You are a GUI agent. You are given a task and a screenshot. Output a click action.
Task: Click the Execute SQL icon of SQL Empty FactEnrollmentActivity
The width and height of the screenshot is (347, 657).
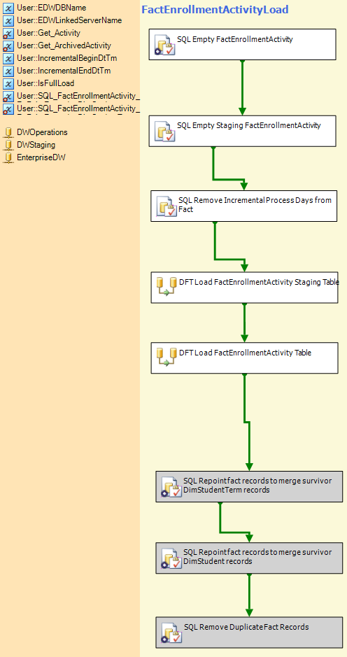[x=165, y=45]
